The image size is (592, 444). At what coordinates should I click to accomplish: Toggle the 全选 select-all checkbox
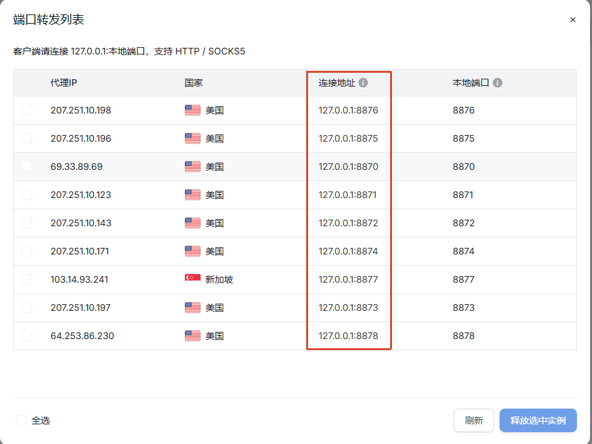(x=21, y=420)
